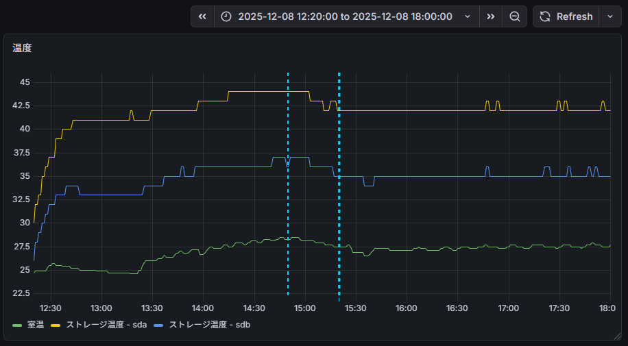Open the time range picker

pyautogui.click(x=346, y=16)
